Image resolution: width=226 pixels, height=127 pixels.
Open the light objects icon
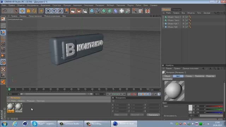tap(128, 11)
